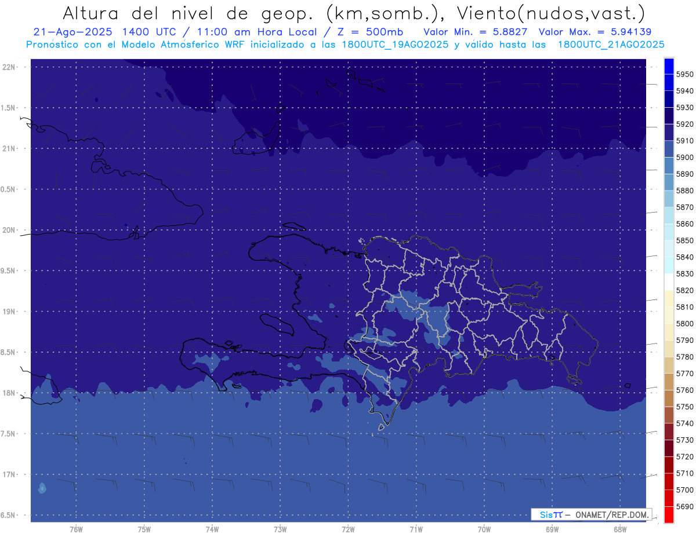Click the '5920' colorbar label
696x537 pixels.
point(684,124)
